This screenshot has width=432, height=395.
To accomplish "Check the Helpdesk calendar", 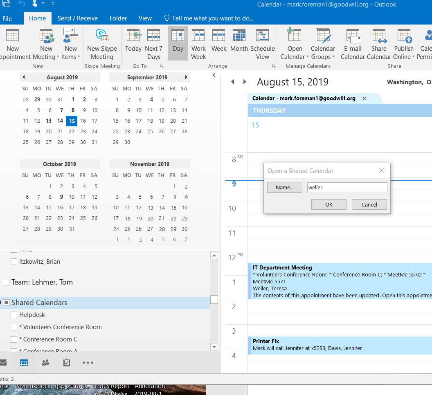I will [x=14, y=315].
